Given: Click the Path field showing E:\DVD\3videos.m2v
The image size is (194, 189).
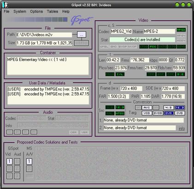Looking at the screenshot, I should pyautogui.click(x=44, y=35).
